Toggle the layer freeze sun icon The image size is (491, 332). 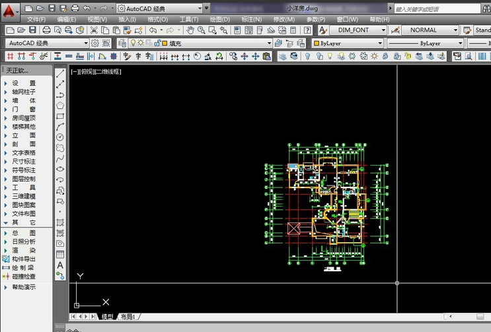coord(141,43)
